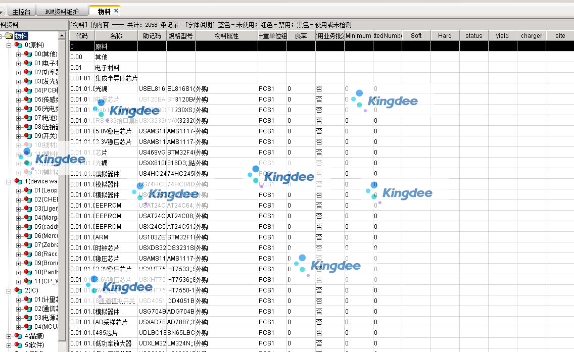Click the 04(PCB) category node icon
This screenshot has width=574, height=352.
(28, 90)
